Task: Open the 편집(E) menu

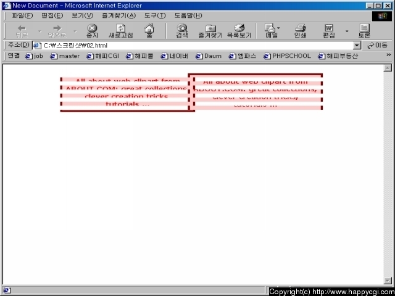Action: click(x=52, y=15)
